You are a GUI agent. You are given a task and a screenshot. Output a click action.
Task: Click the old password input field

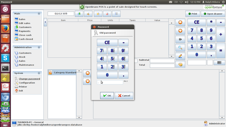click(x=110, y=82)
